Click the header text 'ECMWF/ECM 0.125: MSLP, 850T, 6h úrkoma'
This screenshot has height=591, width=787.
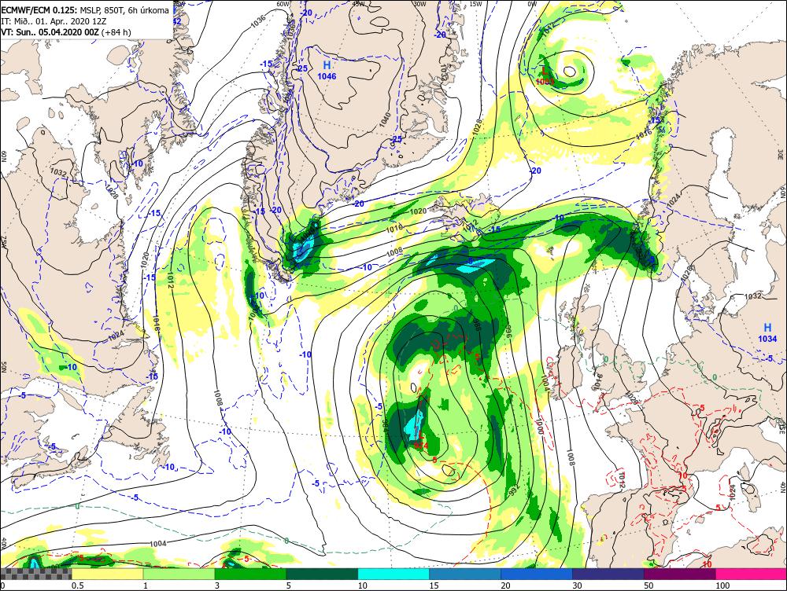click(85, 10)
